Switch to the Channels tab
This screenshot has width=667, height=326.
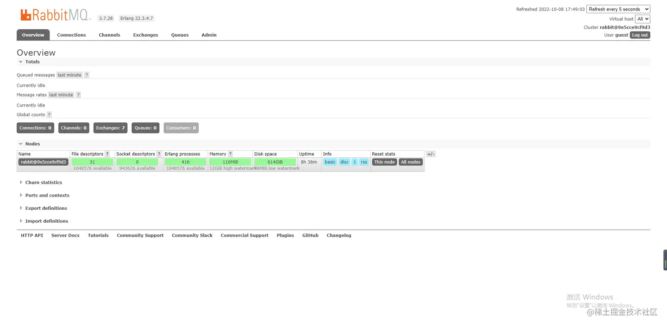[109, 35]
